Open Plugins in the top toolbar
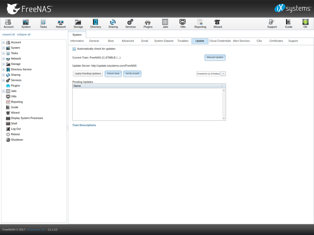 (x=148, y=24)
